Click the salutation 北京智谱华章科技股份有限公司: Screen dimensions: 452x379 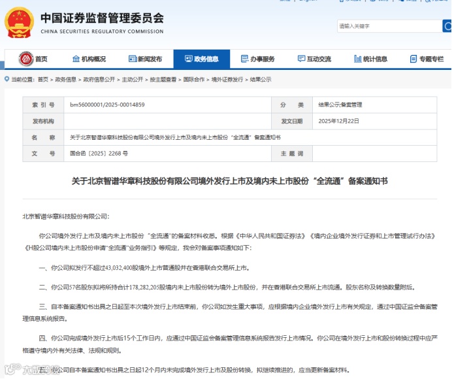point(66,216)
